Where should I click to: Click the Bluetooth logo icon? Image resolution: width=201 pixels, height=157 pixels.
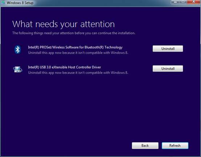(x=17, y=49)
